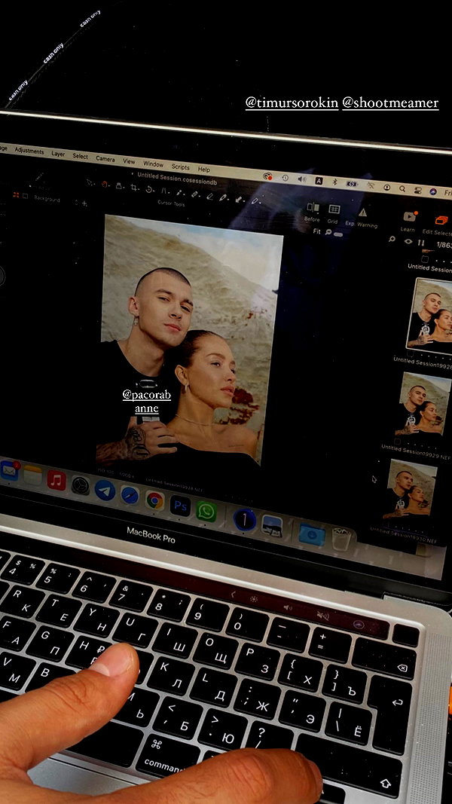Click the Untitled Session.cosessiondb title
The image size is (452, 804).
coord(177,179)
